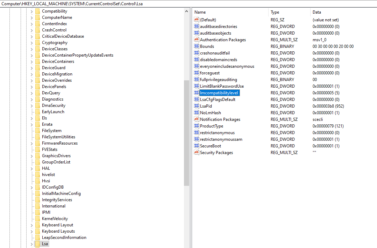This screenshot has width=377, height=248.
Task: Click the string icon for Security Packages
Action: [196, 153]
